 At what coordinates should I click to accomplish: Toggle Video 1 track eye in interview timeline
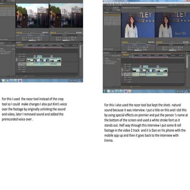click(x=124, y=69)
